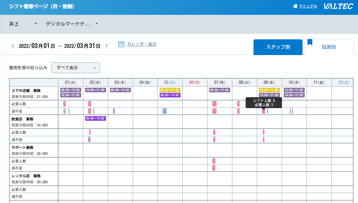
Task: Click the VALTEC logo
Action: coord(338,6)
